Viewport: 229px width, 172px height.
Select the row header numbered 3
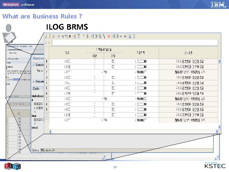(x=46, y=77)
